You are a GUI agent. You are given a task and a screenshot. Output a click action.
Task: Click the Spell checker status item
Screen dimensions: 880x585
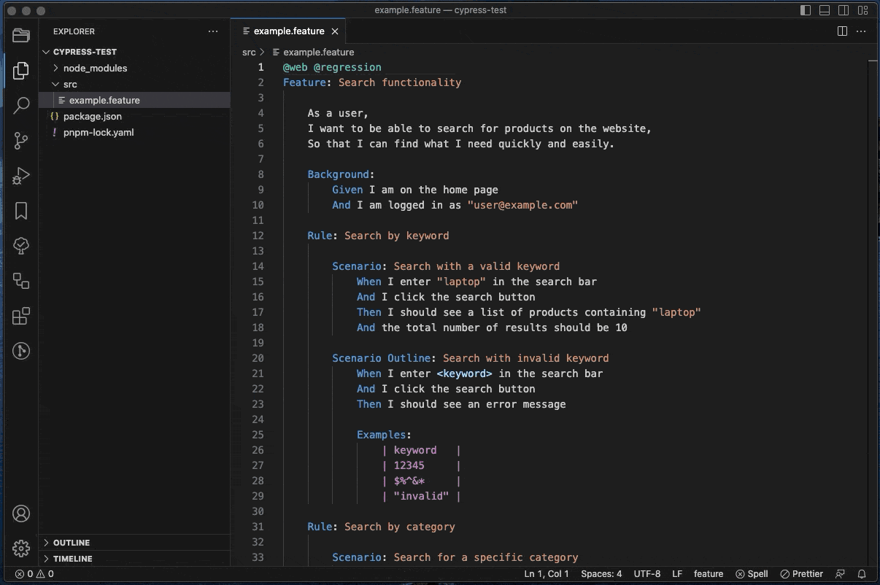tap(752, 574)
